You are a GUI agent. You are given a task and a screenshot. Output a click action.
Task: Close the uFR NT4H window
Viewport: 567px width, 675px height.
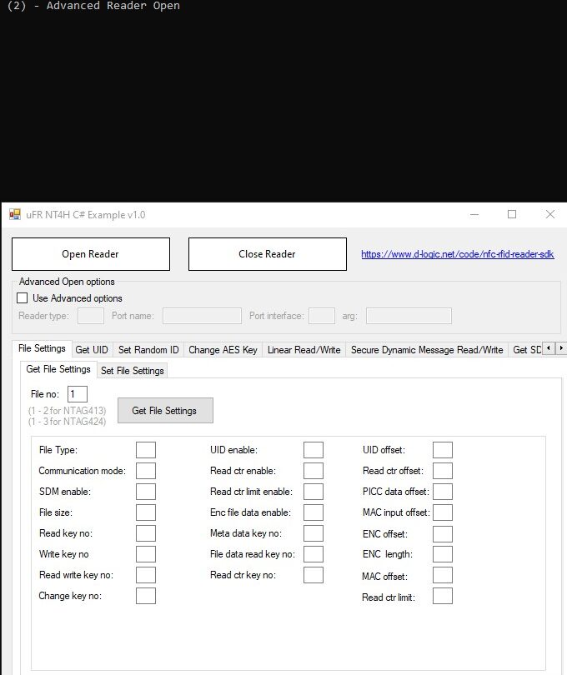[x=550, y=214]
